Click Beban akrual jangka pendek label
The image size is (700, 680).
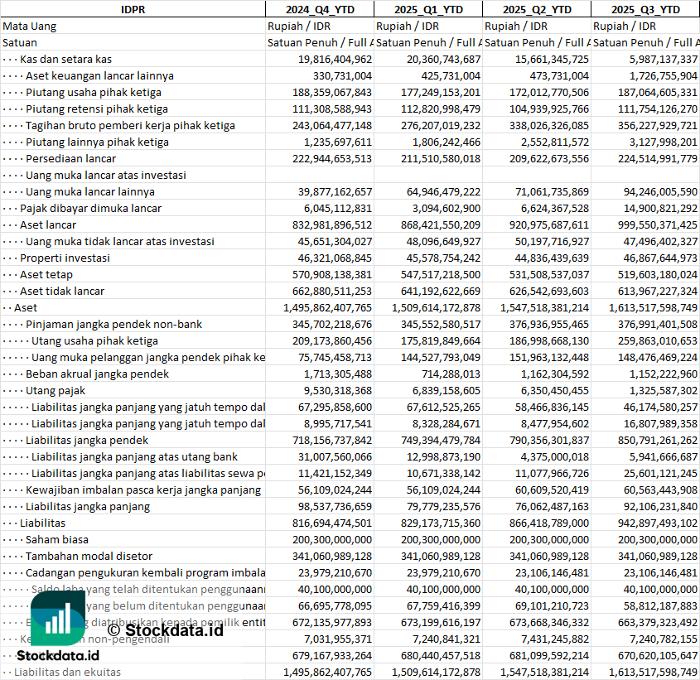97,374
